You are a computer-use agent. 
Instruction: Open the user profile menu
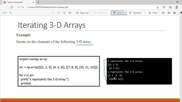[x=177, y=7]
